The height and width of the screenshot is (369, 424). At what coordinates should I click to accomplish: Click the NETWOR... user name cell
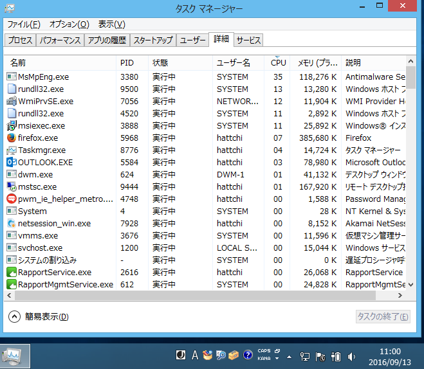237,101
